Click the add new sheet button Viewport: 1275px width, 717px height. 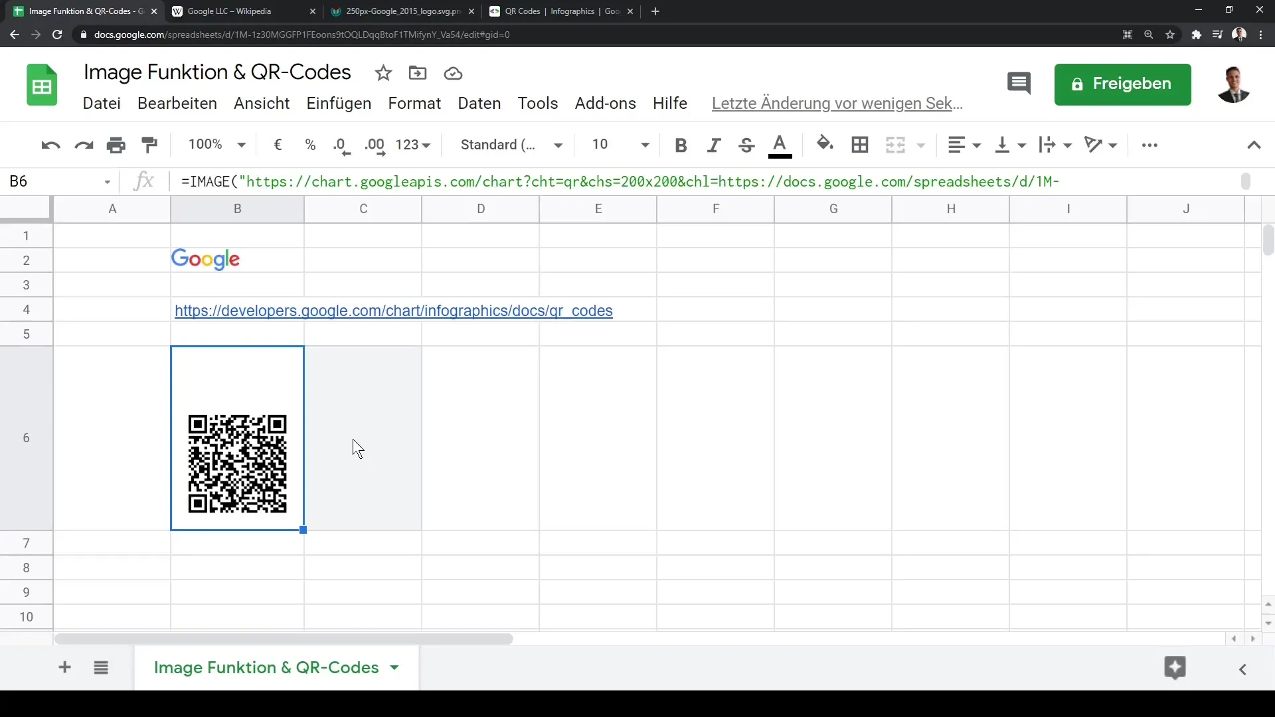point(64,667)
